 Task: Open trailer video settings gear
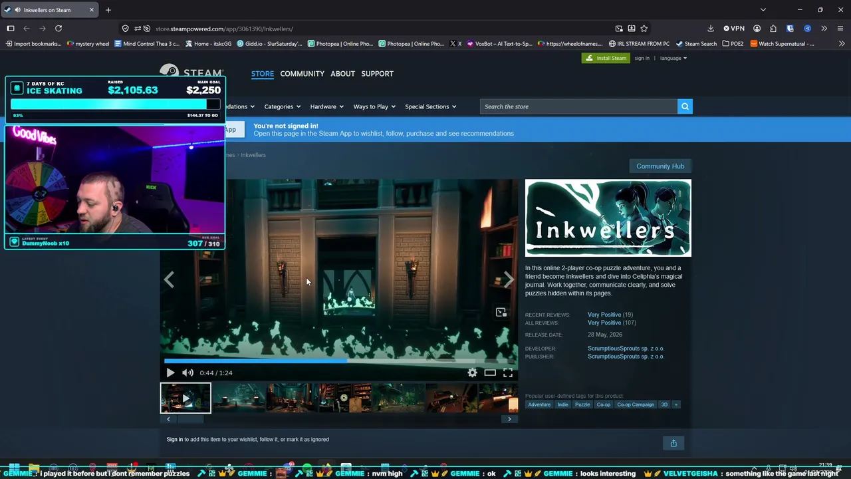pyautogui.click(x=472, y=373)
